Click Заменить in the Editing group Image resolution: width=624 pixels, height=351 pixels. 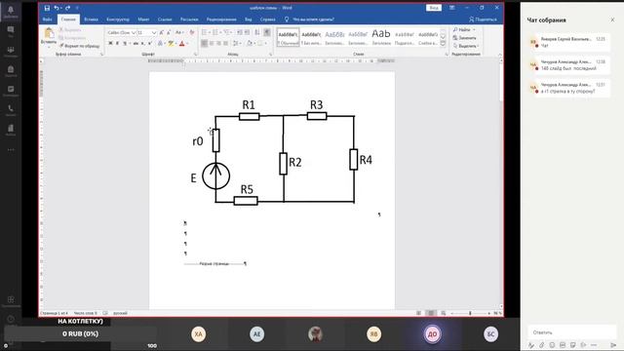tap(465, 38)
